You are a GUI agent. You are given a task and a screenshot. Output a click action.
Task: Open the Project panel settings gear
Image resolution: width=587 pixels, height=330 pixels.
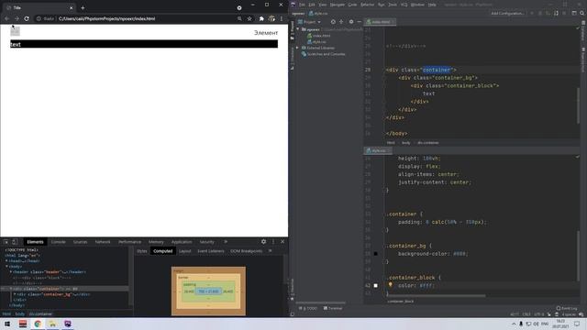(350, 22)
